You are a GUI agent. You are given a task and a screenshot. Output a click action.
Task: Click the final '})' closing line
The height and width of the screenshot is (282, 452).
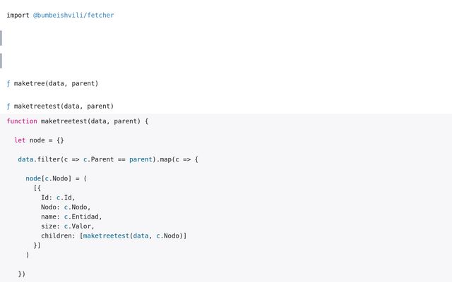pyautogui.click(x=22, y=274)
